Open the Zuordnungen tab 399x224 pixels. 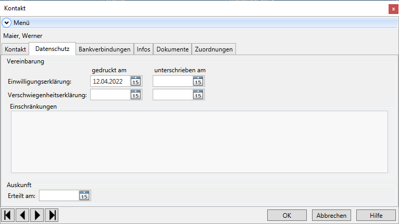coord(214,49)
